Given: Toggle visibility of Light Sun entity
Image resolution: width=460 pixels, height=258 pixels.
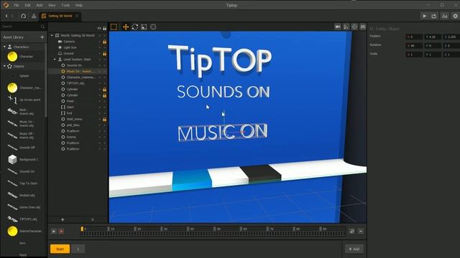Looking at the screenshot, I should pos(99,47).
